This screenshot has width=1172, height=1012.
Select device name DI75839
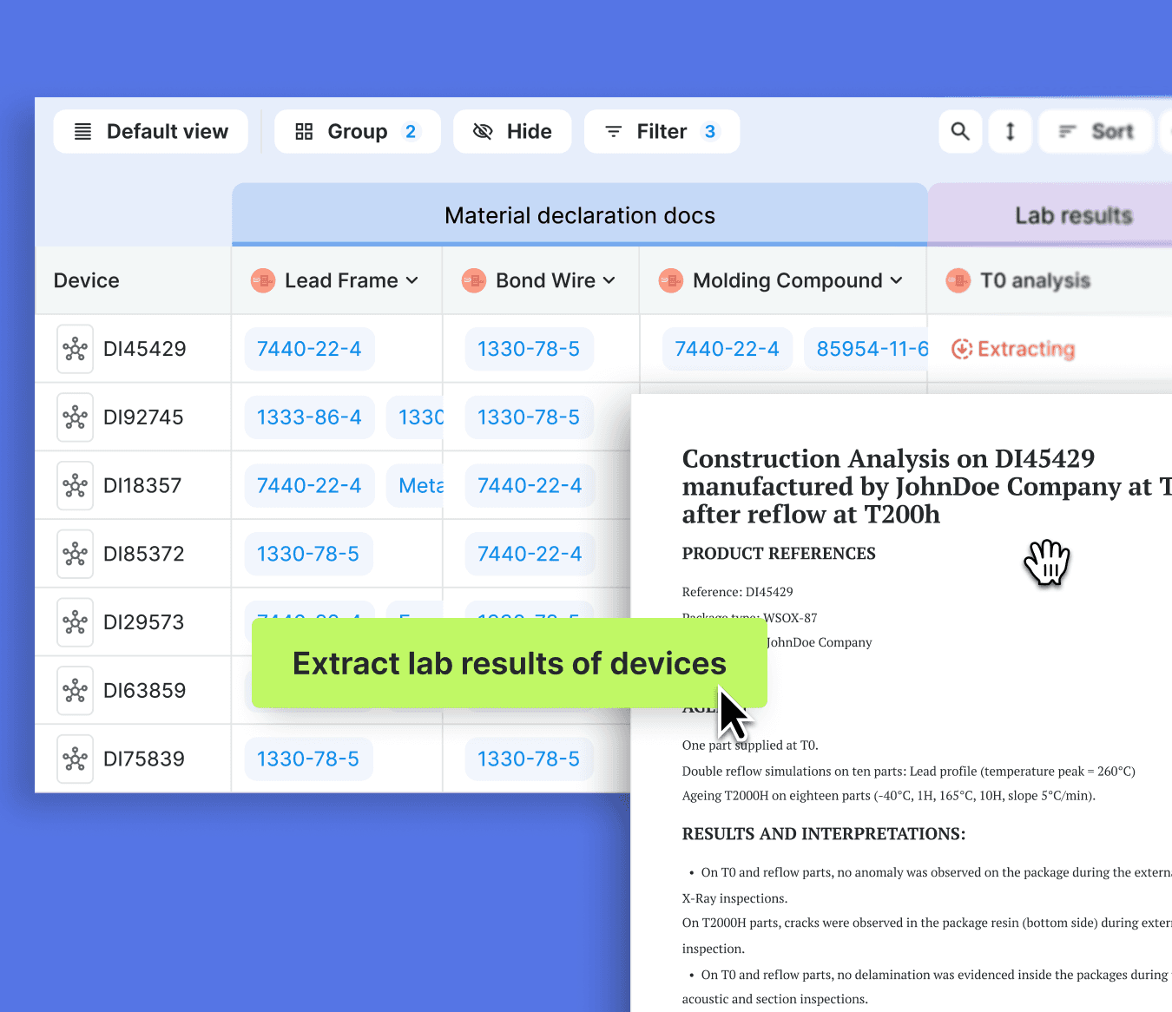click(x=144, y=759)
